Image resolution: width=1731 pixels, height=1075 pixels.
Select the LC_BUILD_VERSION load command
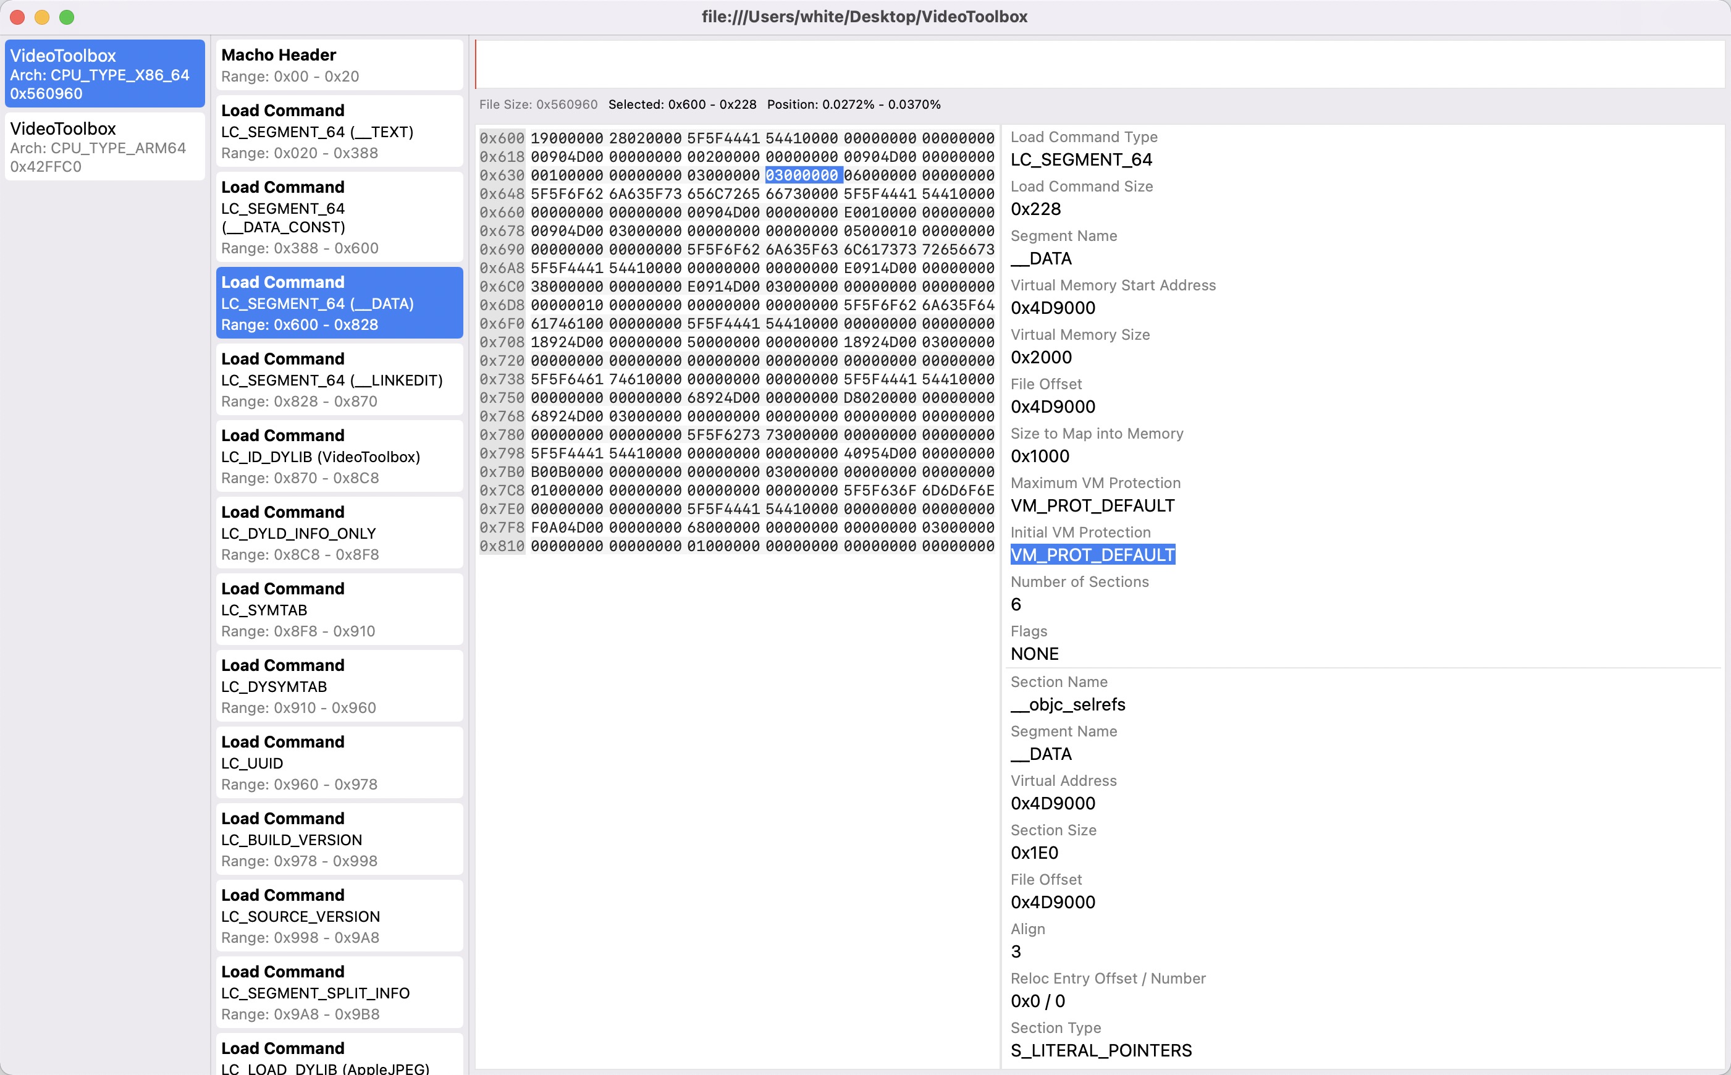(339, 840)
